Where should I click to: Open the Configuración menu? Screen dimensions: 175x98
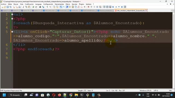click(x=48, y=4)
